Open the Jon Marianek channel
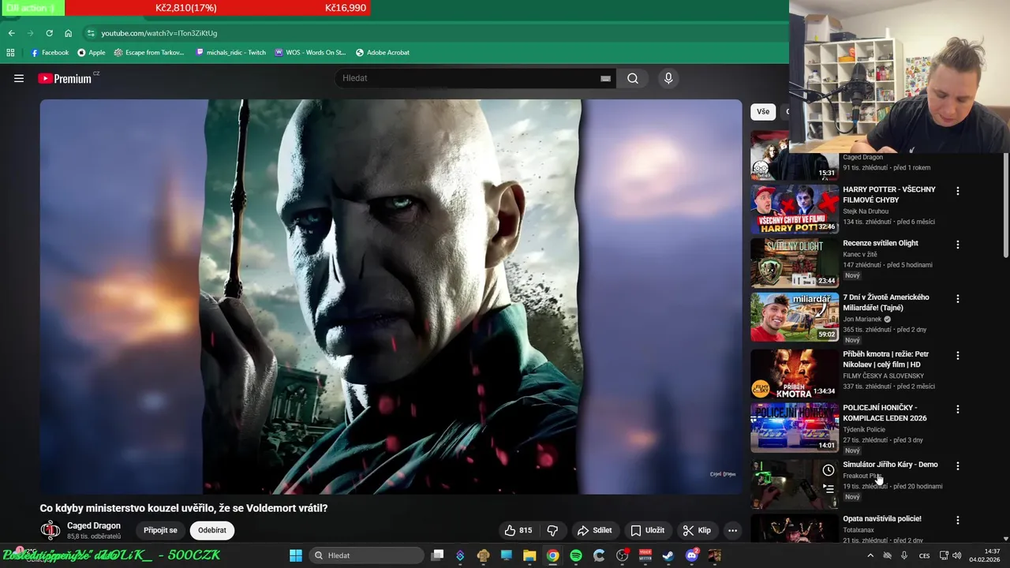This screenshot has height=568, width=1010. [862, 319]
